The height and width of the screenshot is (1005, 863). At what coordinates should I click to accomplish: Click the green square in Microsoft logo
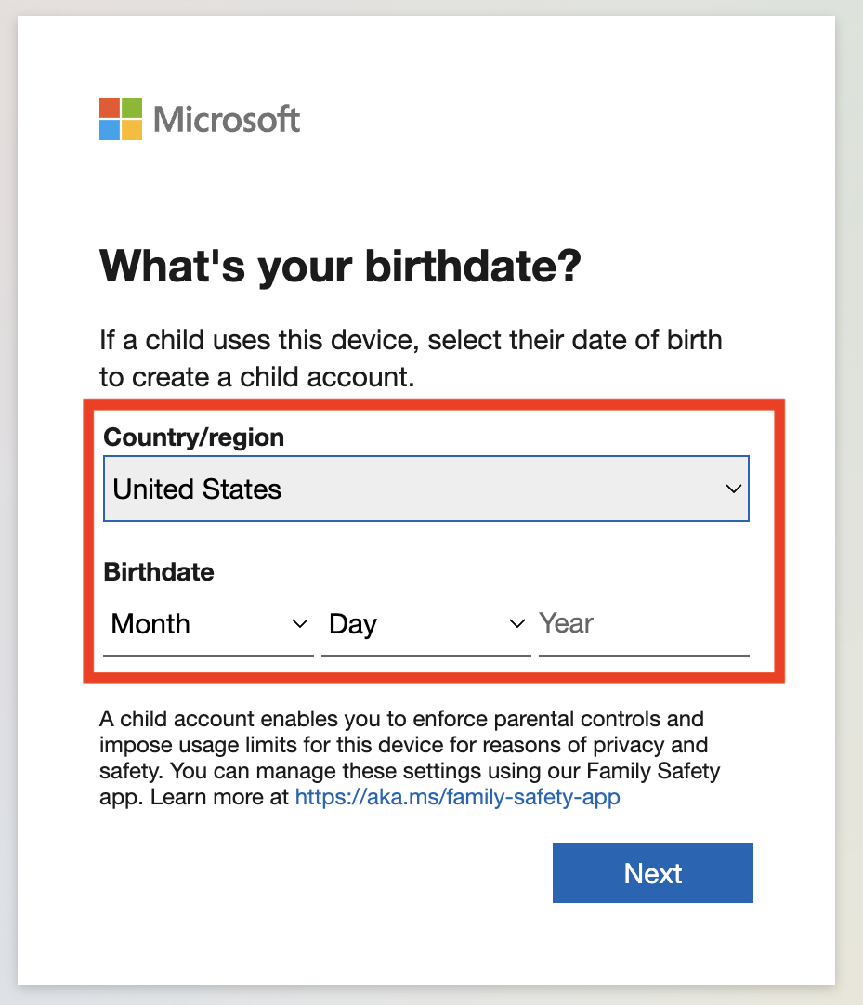tap(135, 107)
